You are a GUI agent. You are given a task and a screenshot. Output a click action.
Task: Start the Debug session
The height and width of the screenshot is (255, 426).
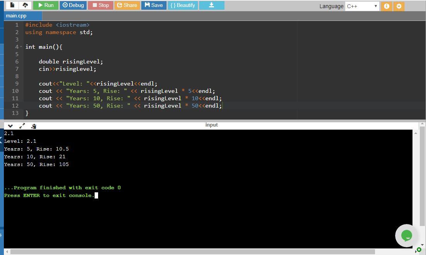pos(73,5)
